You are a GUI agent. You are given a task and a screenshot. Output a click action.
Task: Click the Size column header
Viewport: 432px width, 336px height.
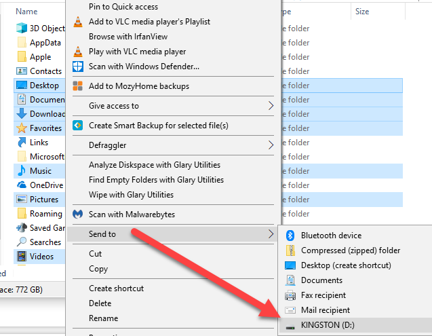click(x=362, y=12)
